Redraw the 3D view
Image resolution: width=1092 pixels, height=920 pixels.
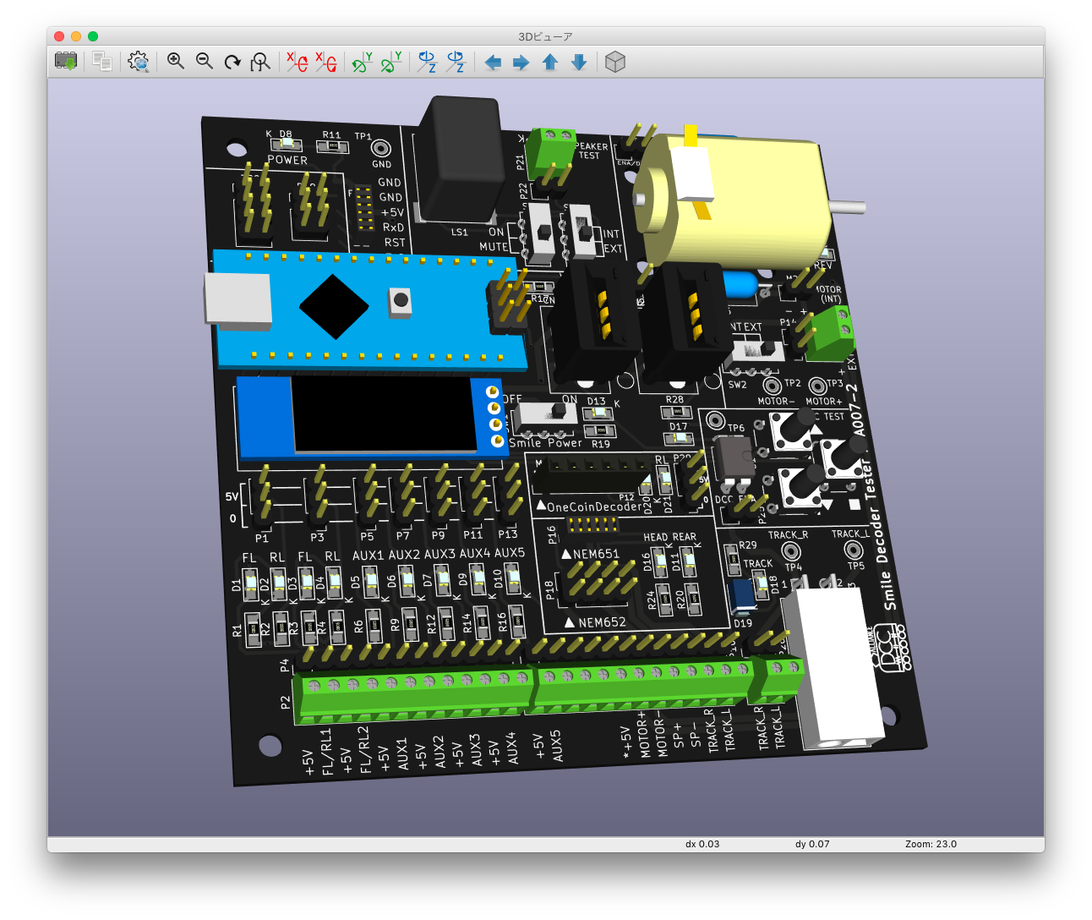click(232, 62)
